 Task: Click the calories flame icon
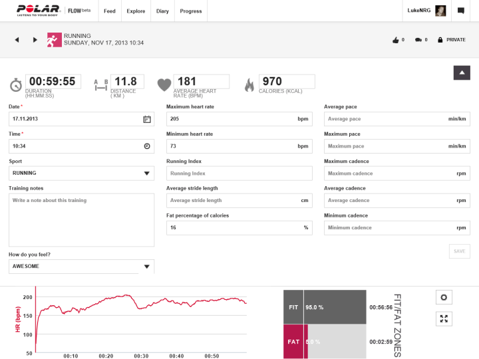[249, 85]
